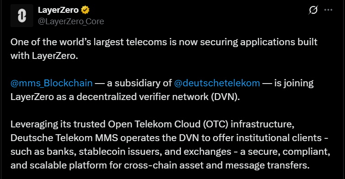Click the line starting 'One of the world's largest telecoms'
Image resolution: width=345 pixels, height=179 pixels.
click(164, 42)
